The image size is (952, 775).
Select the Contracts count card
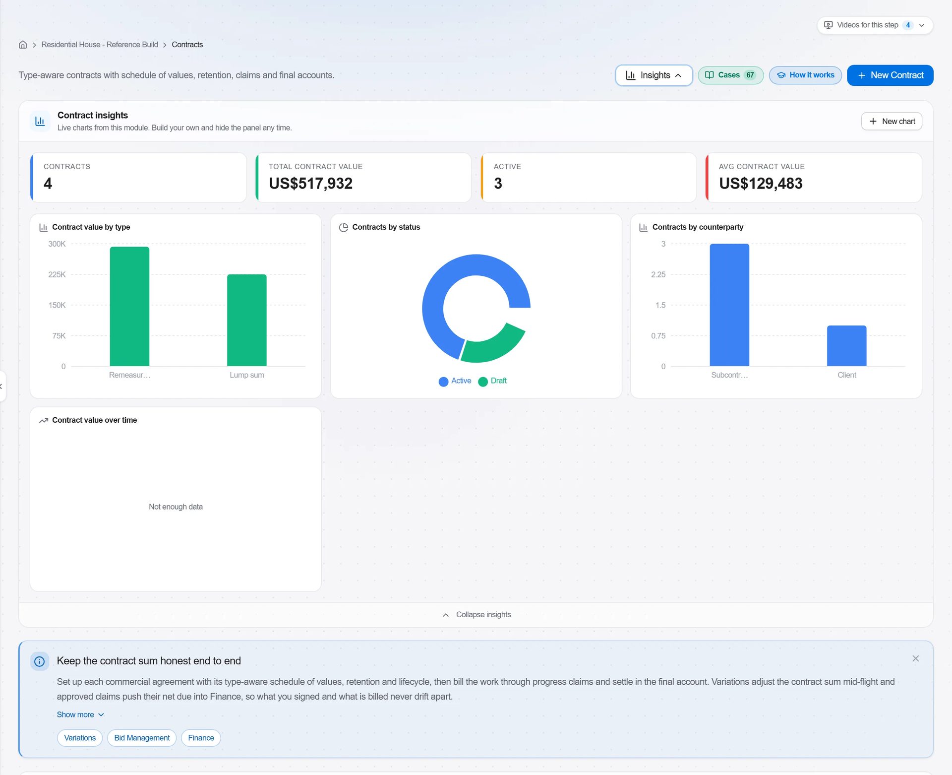pos(138,178)
